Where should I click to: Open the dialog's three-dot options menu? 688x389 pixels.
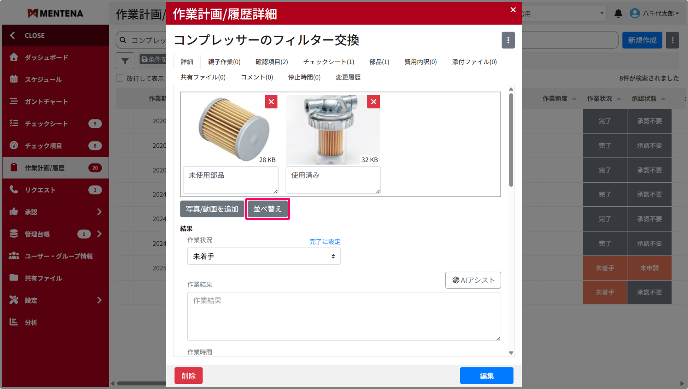point(508,40)
